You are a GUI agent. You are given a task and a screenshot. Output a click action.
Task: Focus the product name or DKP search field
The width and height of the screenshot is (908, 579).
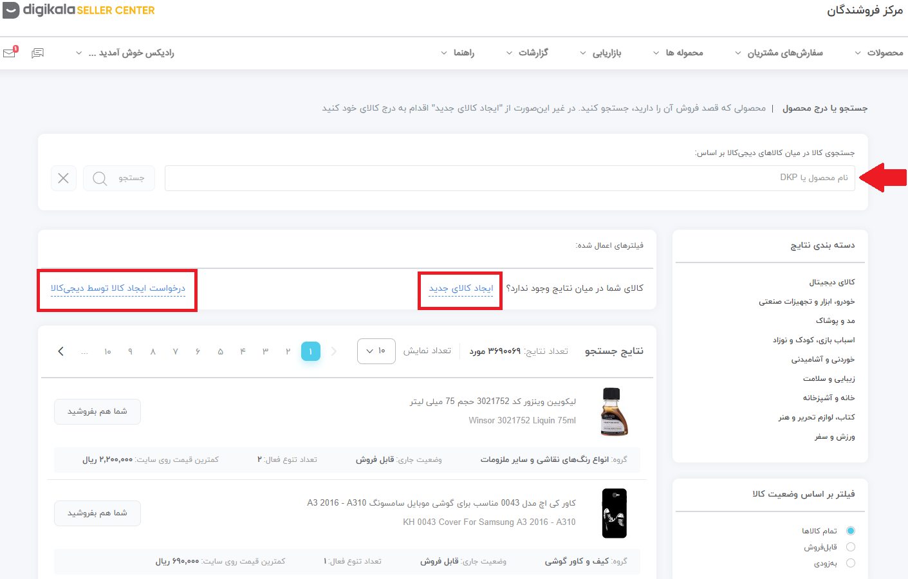tap(510, 178)
